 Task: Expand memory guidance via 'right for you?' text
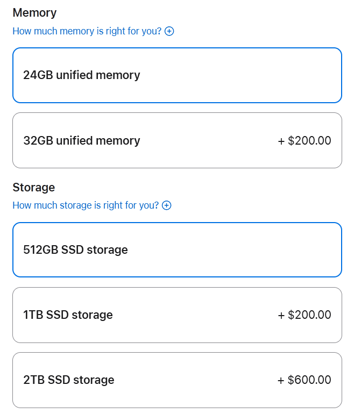[x=133, y=31]
